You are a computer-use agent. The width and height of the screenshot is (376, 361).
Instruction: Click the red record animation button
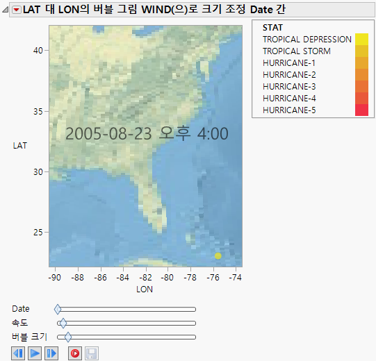pos(75,353)
